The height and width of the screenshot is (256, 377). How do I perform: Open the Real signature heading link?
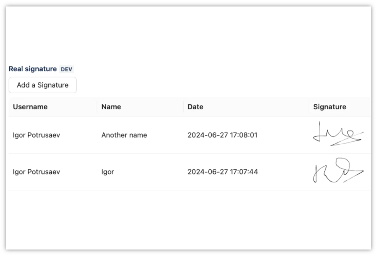coord(33,69)
